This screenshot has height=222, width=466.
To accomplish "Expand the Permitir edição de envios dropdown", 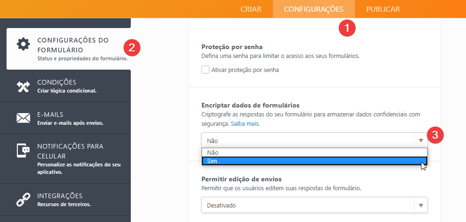I will [x=421, y=205].
